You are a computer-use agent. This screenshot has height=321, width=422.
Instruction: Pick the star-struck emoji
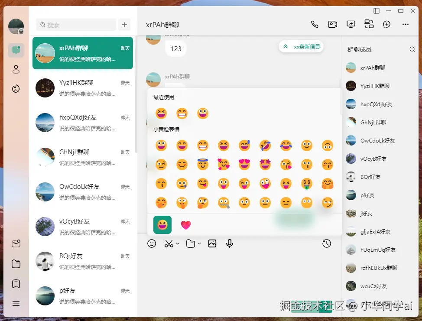click(265, 164)
